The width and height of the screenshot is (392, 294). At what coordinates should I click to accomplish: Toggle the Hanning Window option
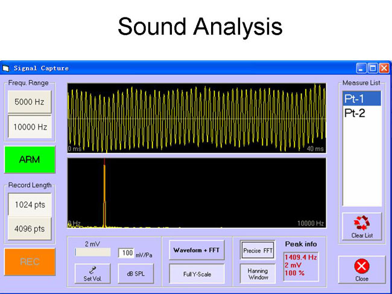258,274
